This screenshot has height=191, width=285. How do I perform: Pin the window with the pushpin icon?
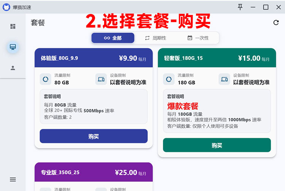coord(240,7)
